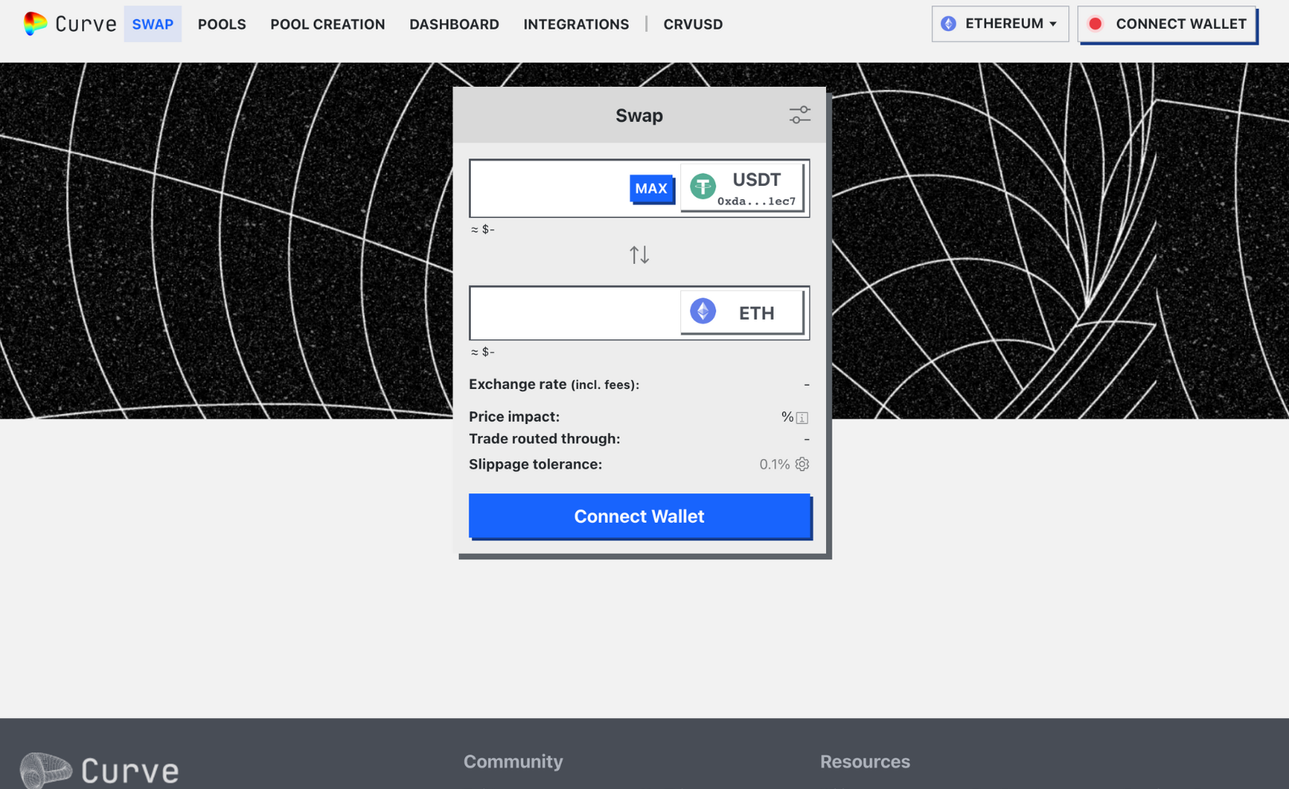This screenshot has height=789, width=1289.
Task: Click the Curve logo in the header
Action: point(69,24)
